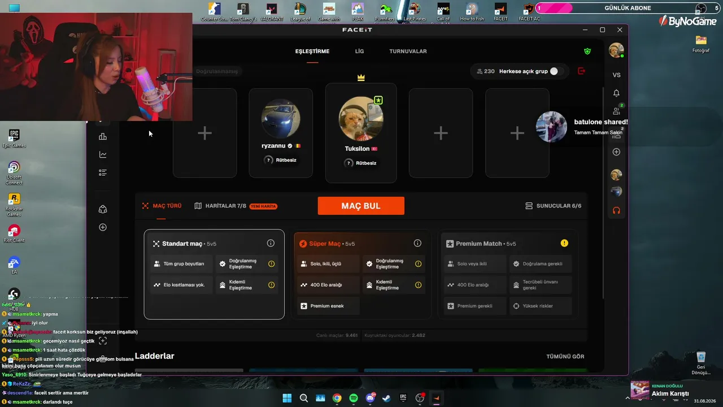
Task: Select the Premium Match card
Action: pyautogui.click(x=508, y=274)
